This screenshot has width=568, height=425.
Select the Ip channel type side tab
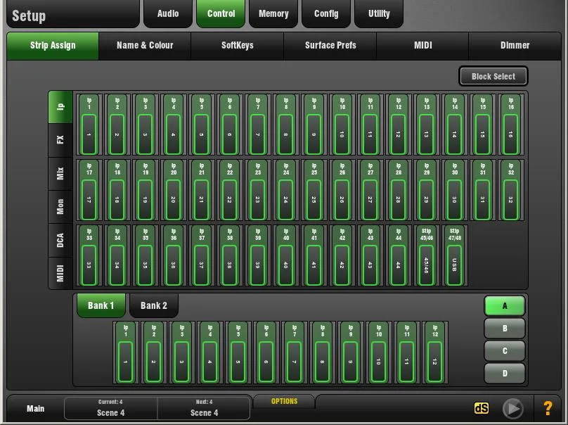pyautogui.click(x=60, y=107)
